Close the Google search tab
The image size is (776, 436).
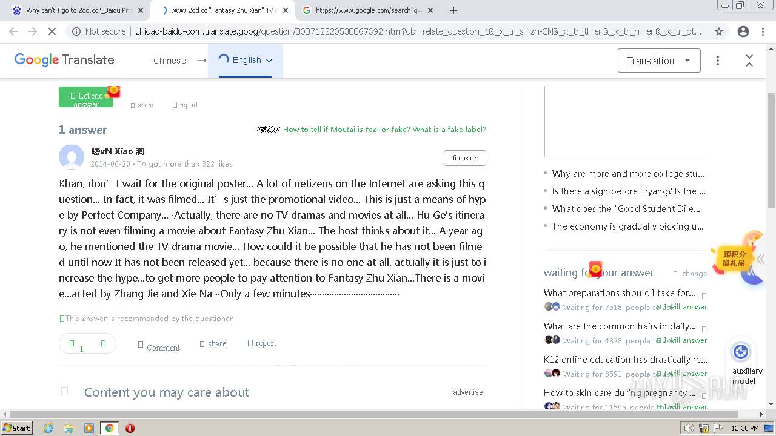pos(430,10)
